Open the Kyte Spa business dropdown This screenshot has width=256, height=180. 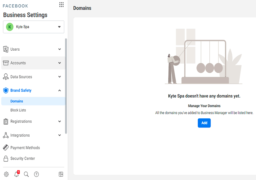pyautogui.click(x=34, y=27)
